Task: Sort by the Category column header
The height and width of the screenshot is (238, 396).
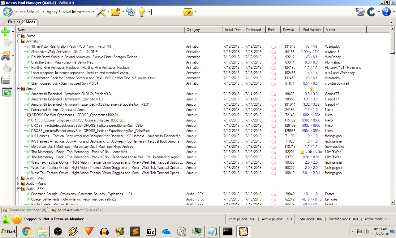Action: [204, 30]
